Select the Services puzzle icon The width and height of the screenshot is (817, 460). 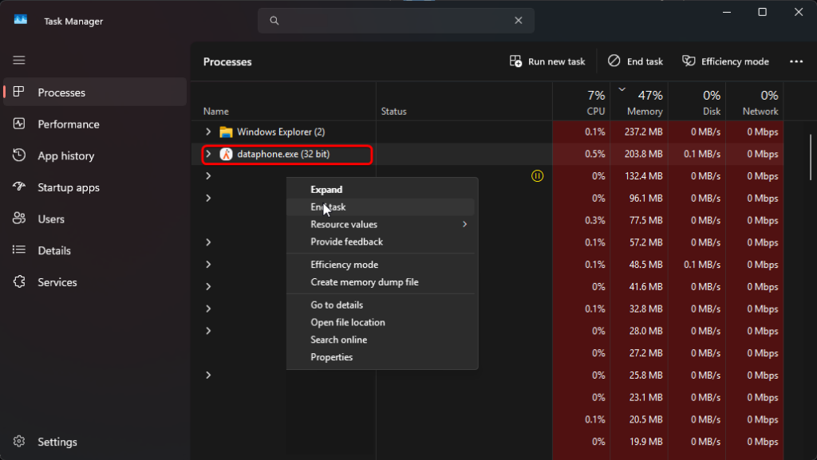(19, 281)
